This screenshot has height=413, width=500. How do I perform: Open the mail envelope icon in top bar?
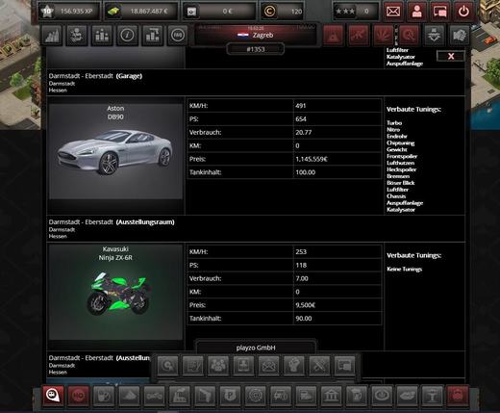(393, 12)
